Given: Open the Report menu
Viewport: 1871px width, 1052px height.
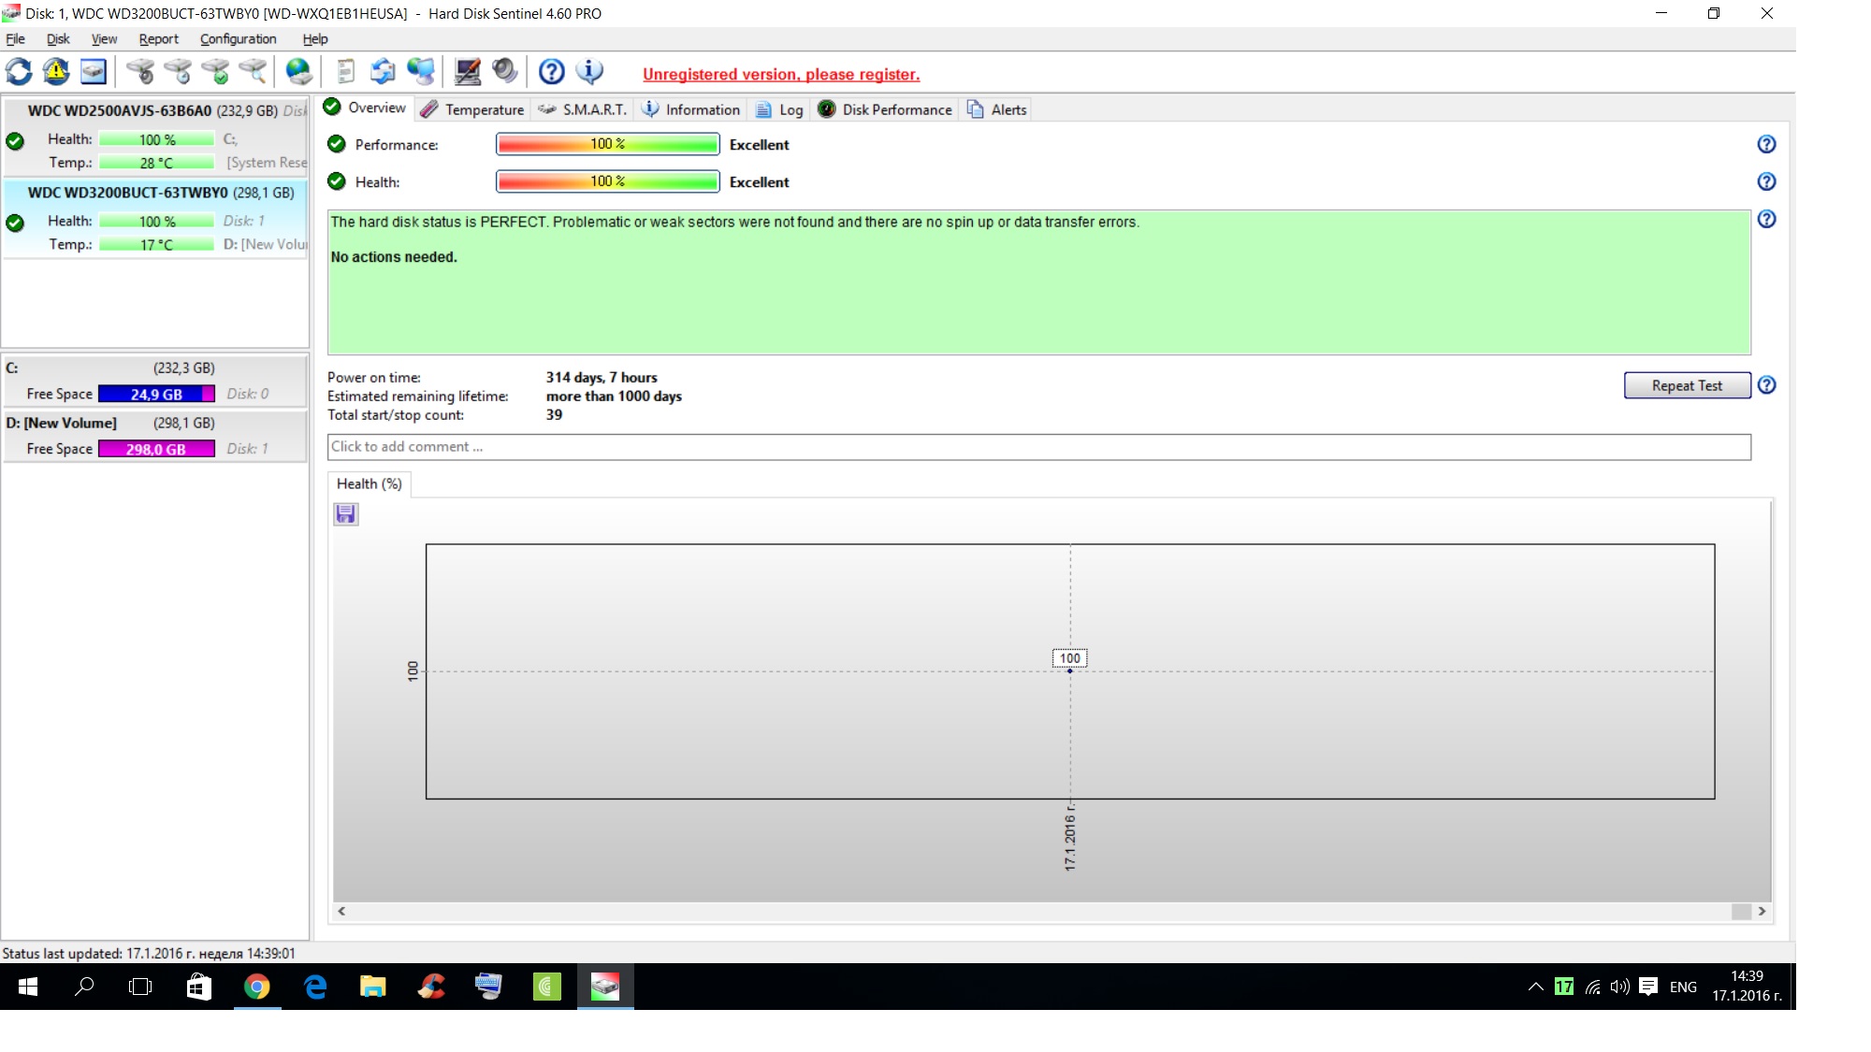Looking at the screenshot, I should [158, 39].
